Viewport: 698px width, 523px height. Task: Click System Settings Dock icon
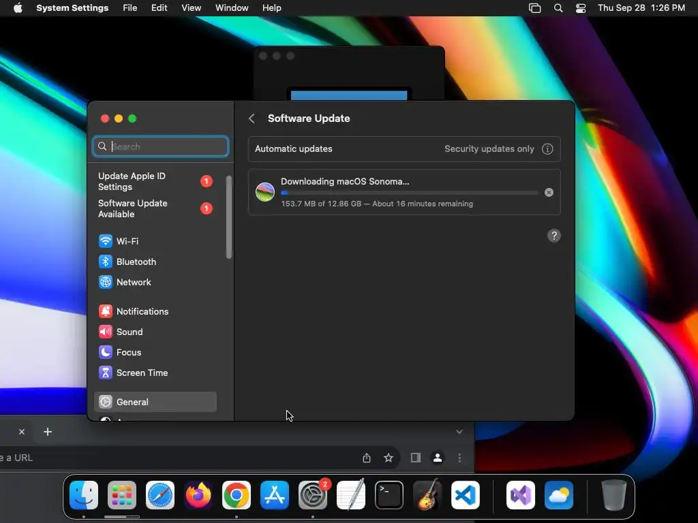pos(313,495)
